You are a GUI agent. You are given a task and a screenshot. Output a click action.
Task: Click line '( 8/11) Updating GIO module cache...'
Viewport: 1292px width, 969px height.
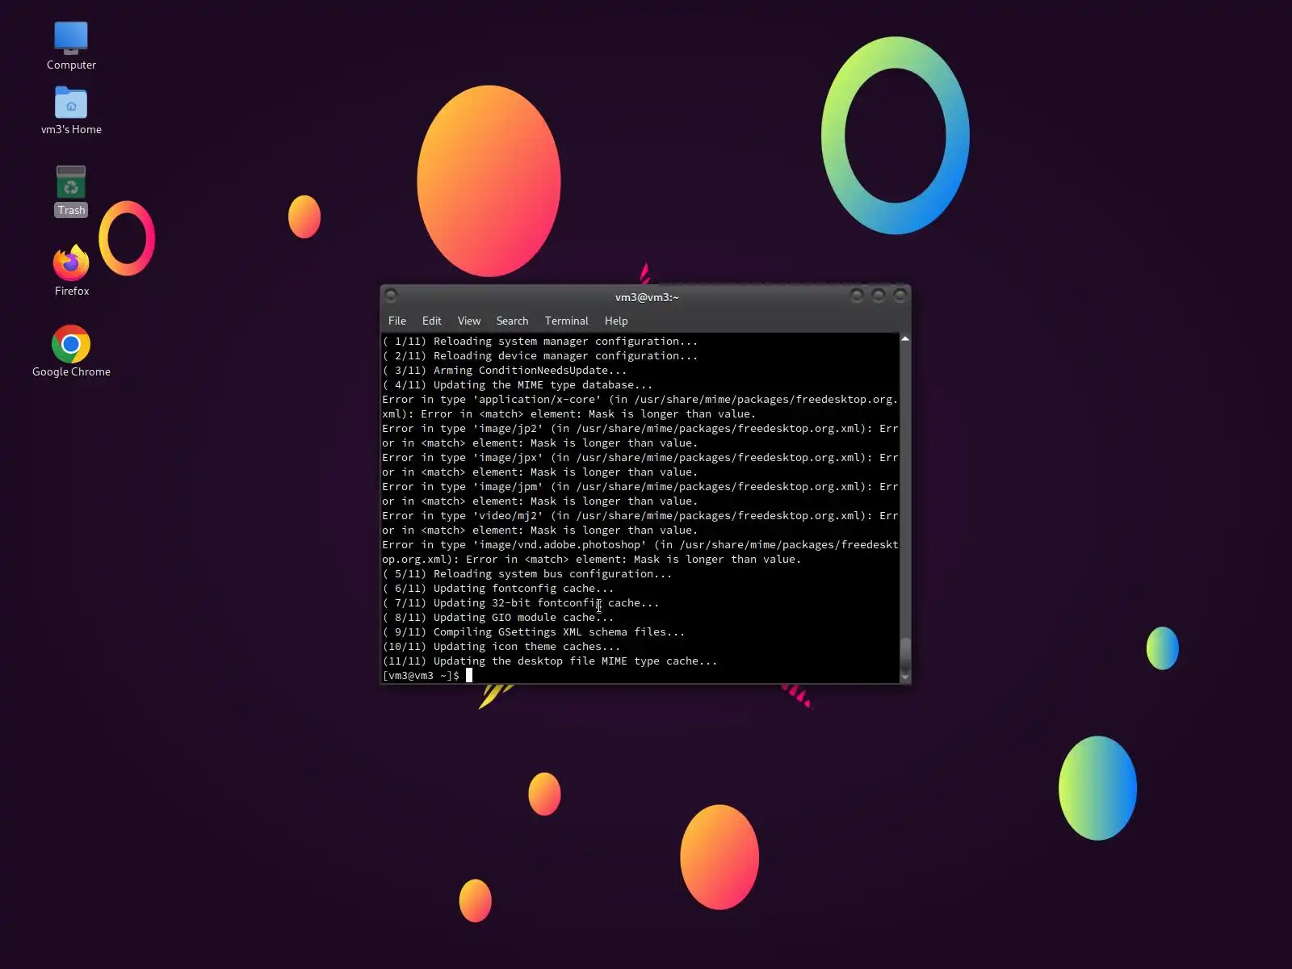click(x=498, y=618)
